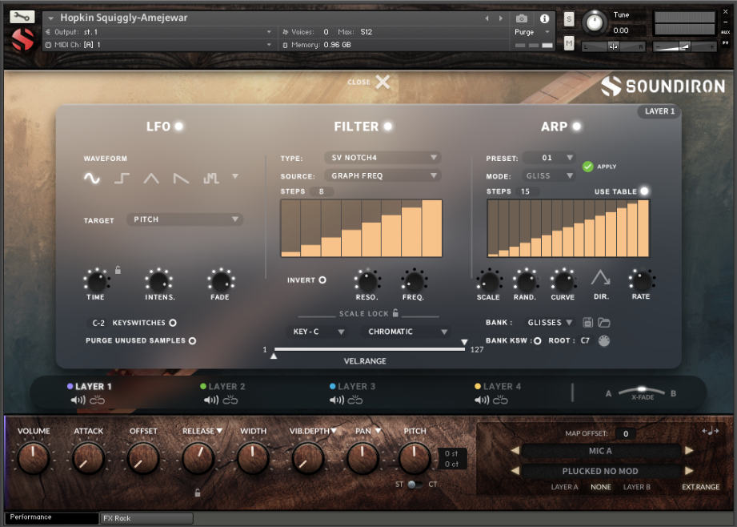Select the square LFO waveform
The image size is (737, 527).
click(121, 178)
